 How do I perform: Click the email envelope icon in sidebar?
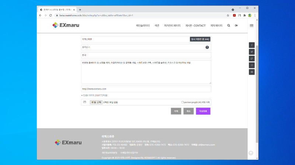pyautogui.click(x=252, y=72)
